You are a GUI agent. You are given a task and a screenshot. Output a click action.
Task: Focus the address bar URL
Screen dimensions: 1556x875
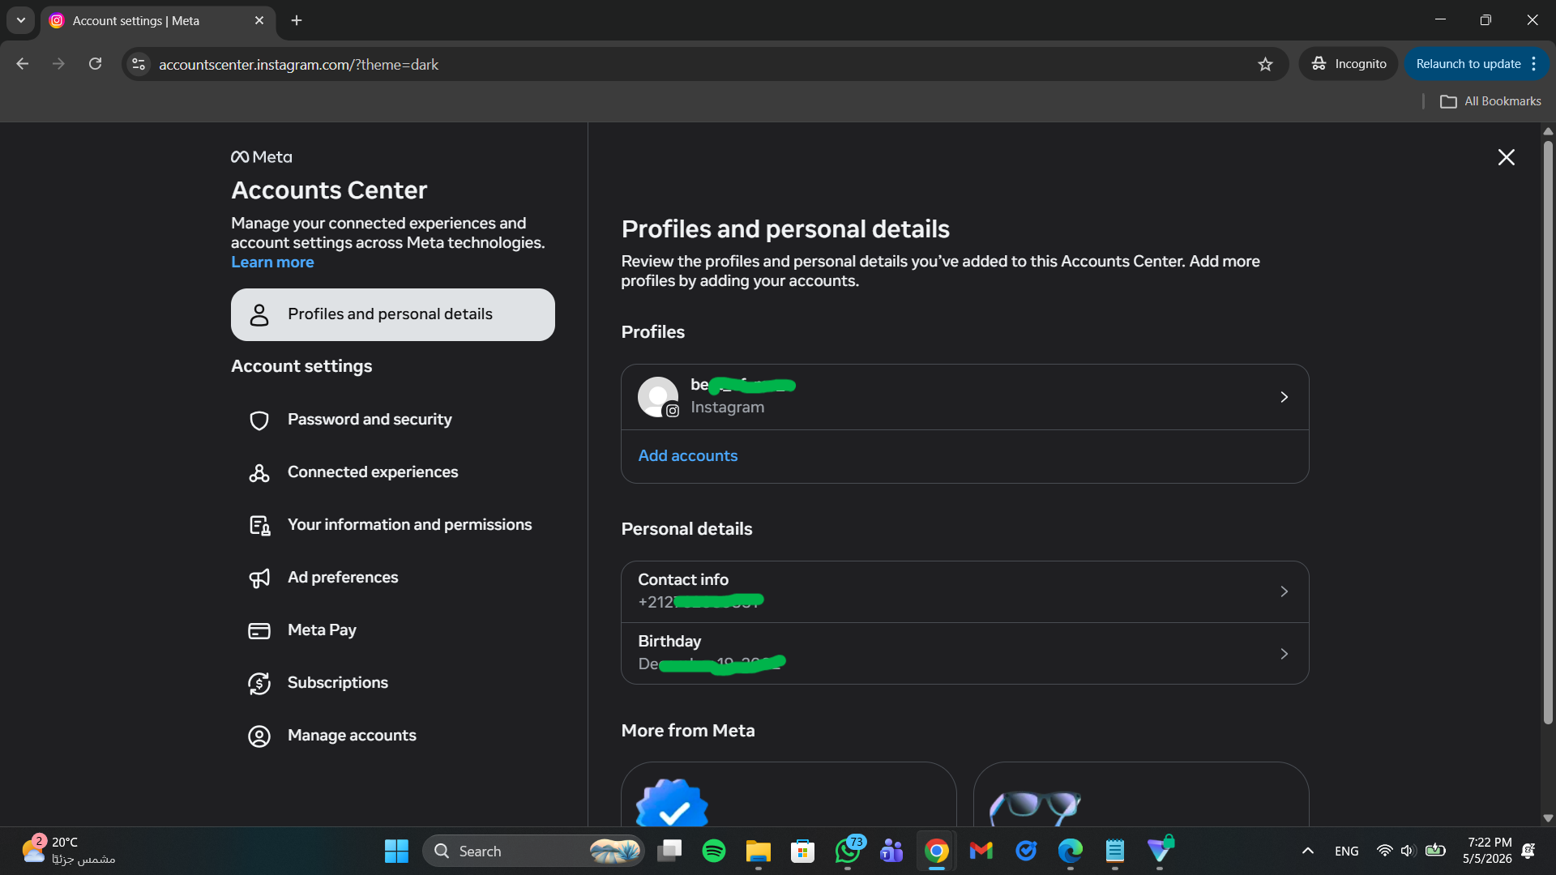298,65
